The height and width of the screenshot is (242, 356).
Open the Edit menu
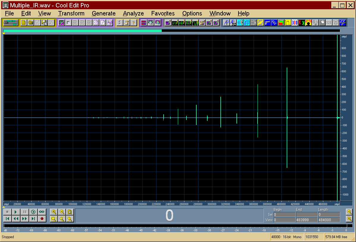click(x=26, y=13)
